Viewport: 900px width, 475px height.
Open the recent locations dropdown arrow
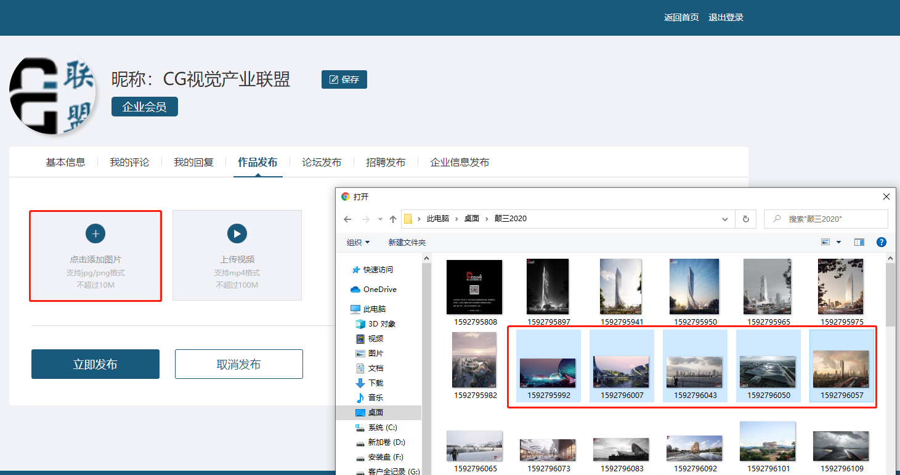click(x=379, y=219)
